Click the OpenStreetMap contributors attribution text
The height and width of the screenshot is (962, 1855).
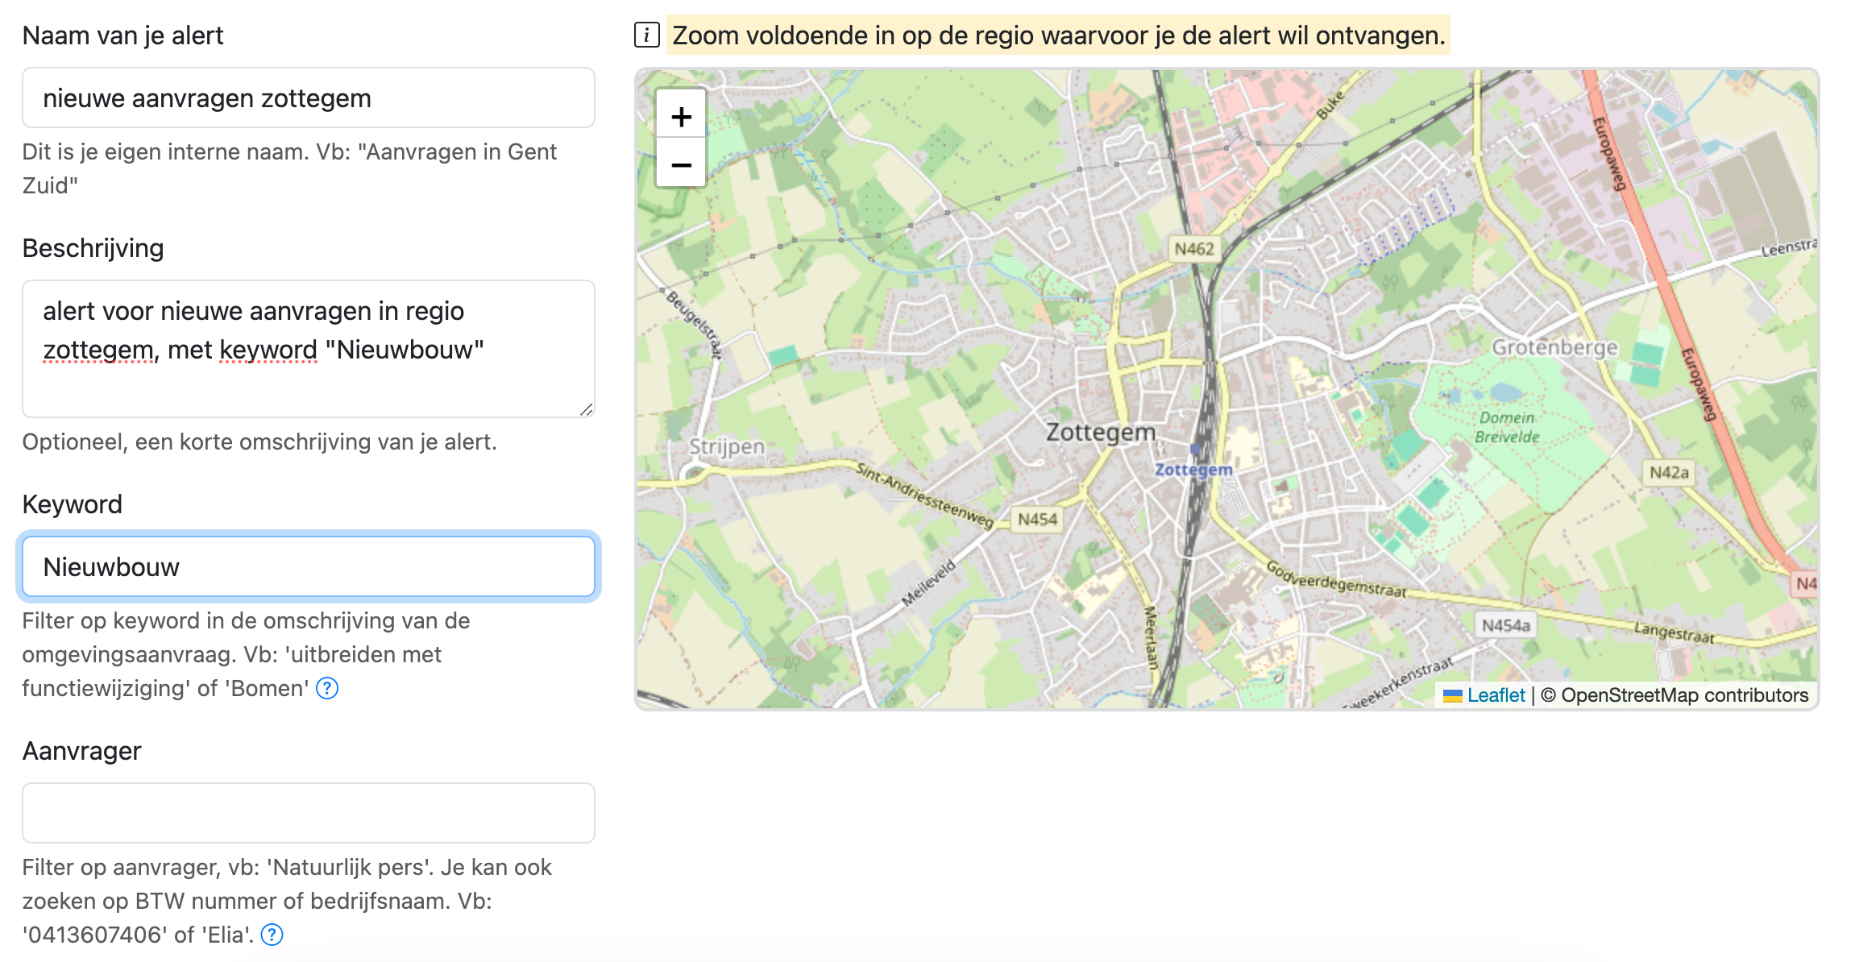1684,695
